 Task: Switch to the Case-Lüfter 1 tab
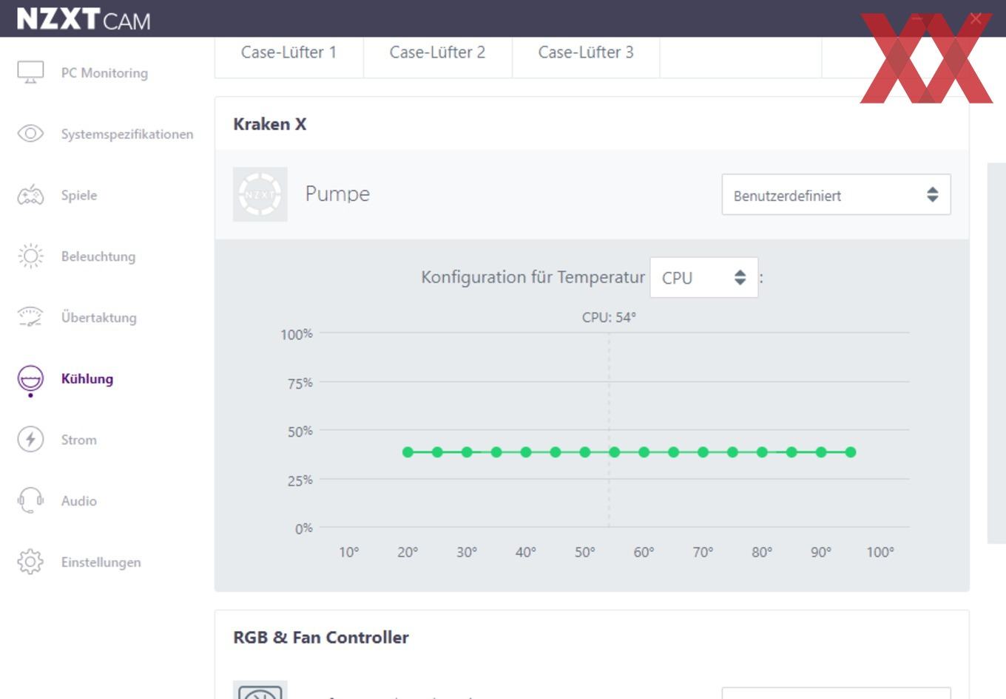click(288, 52)
